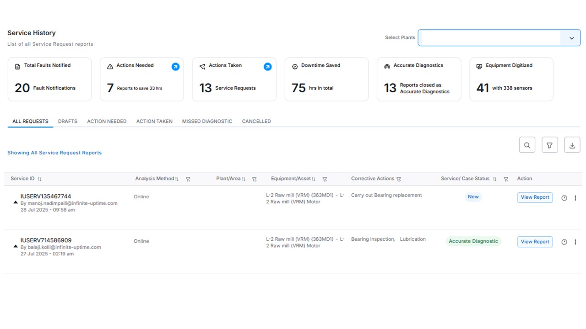Open the blue arrow on Actions Taken card
Viewport: 586px width, 329px height.
pos(268,67)
